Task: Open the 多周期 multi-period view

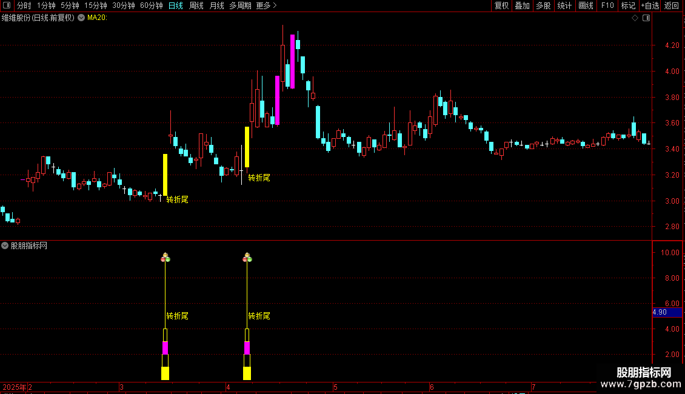Action: (x=240, y=5)
